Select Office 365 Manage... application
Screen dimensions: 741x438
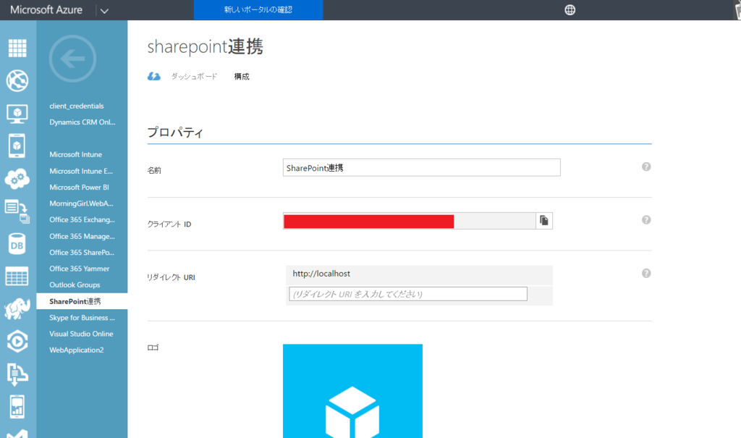click(x=82, y=236)
